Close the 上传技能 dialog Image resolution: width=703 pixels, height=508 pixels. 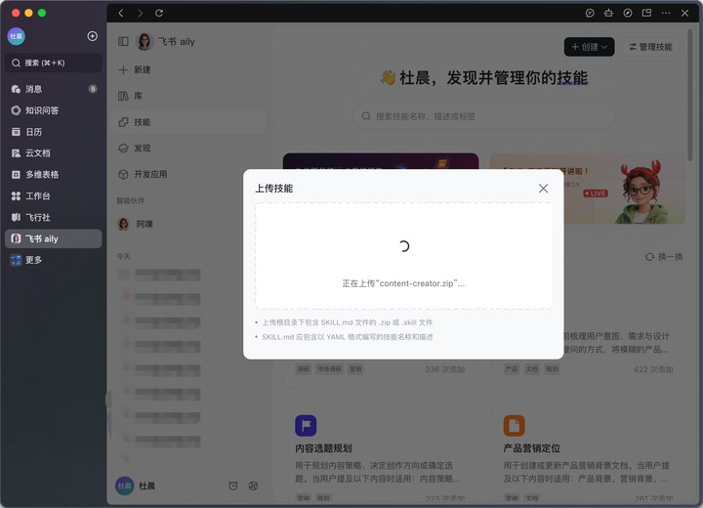(x=543, y=189)
